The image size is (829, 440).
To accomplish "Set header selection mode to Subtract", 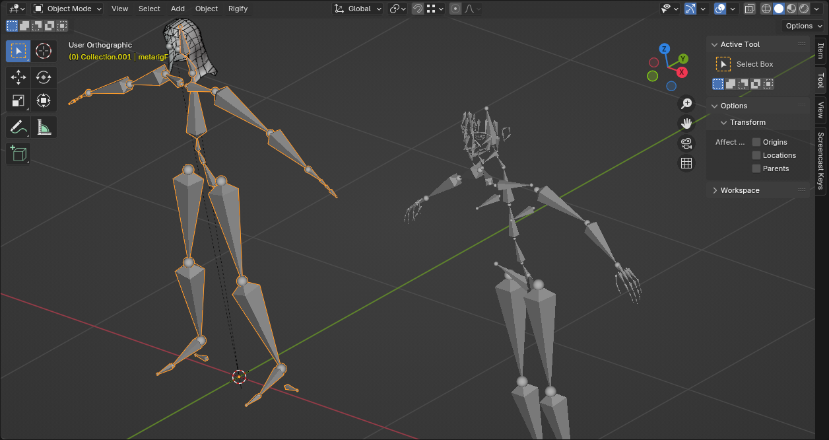I will 37,26.
